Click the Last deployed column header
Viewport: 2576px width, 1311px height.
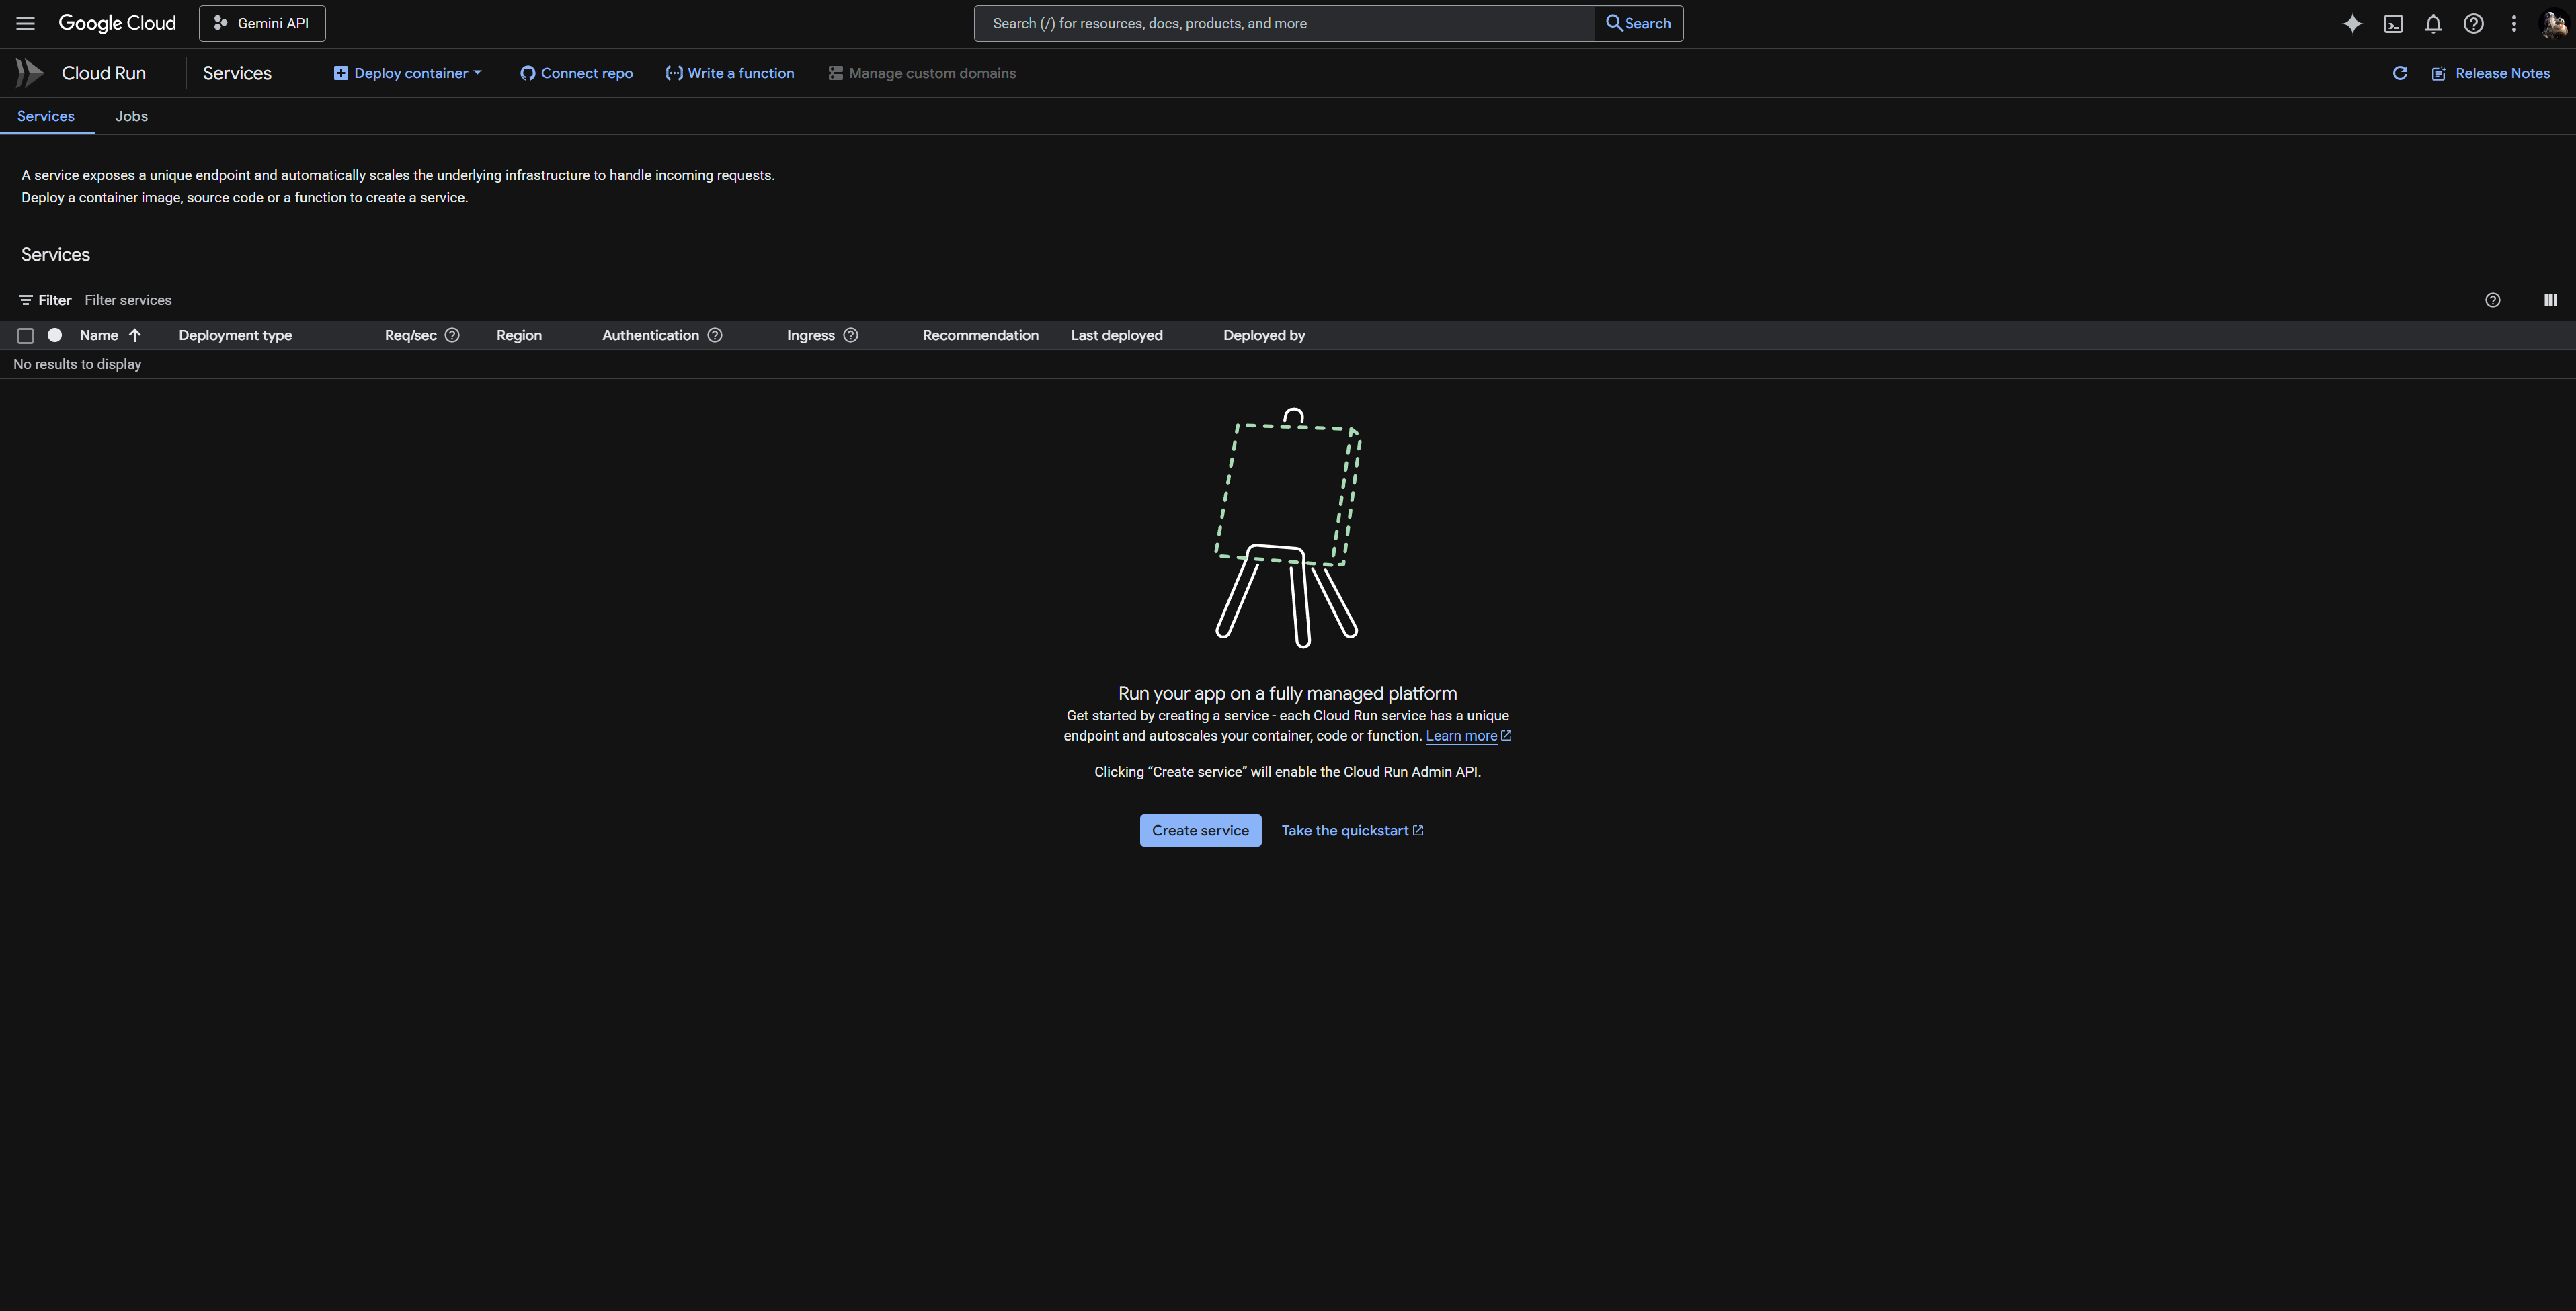tap(1116, 335)
